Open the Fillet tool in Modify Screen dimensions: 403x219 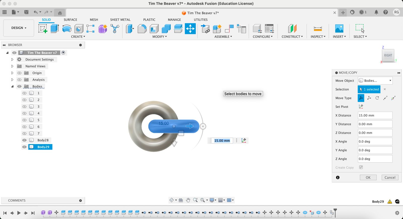pos(142,29)
